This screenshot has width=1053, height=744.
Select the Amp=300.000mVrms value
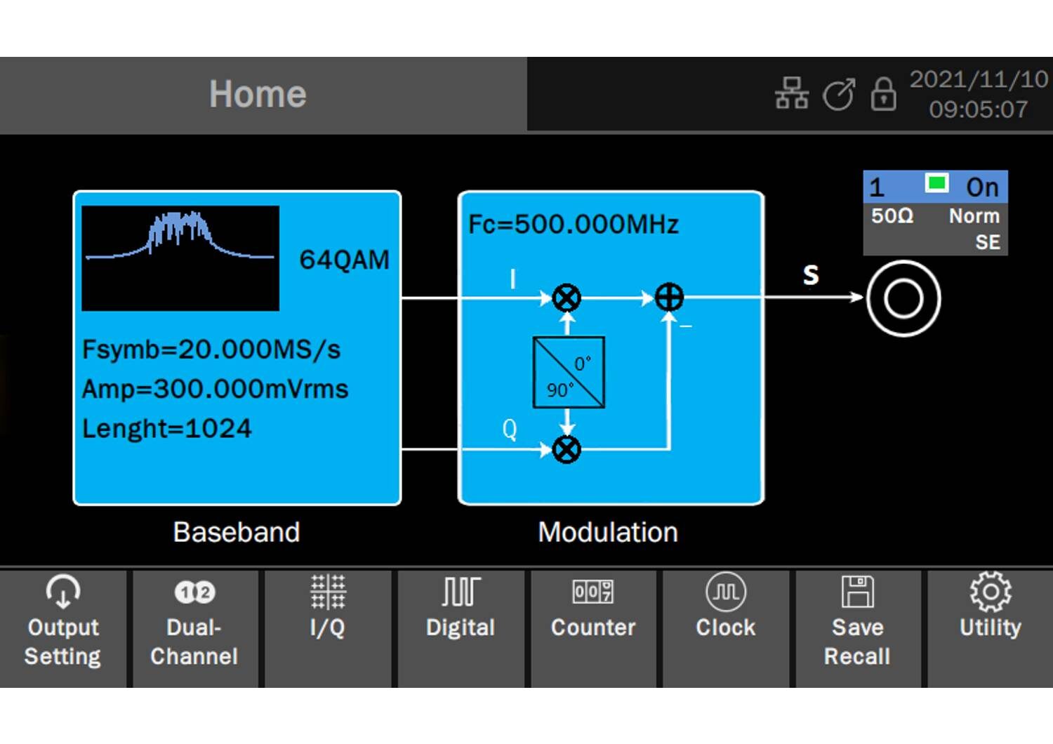click(216, 389)
